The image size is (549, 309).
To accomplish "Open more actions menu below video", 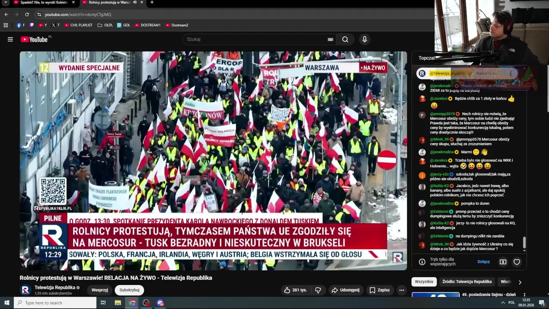I will (401, 290).
